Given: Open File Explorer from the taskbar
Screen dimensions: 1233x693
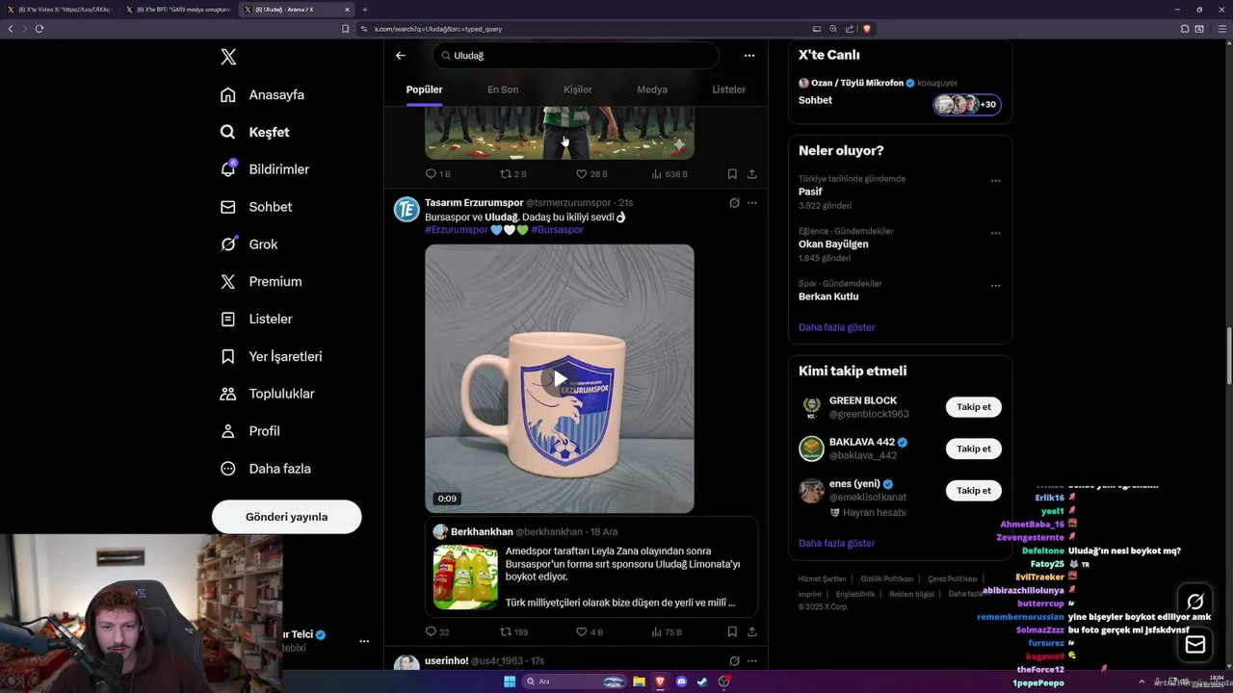Looking at the screenshot, I should click(x=639, y=681).
